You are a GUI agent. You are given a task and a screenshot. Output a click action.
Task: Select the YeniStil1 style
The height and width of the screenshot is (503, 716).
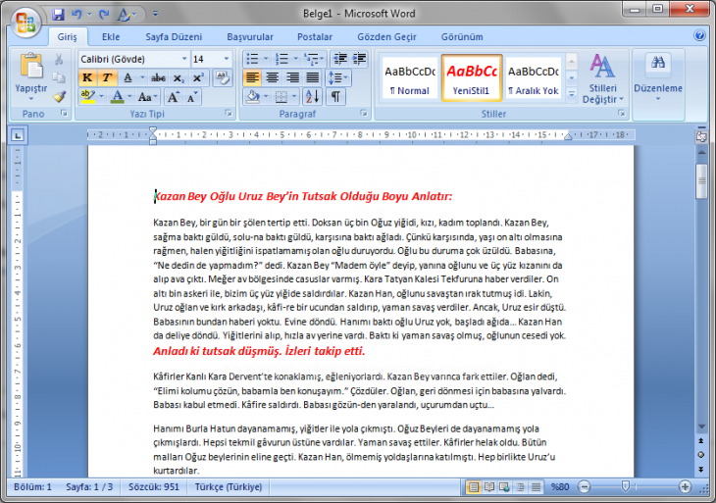pos(472,77)
